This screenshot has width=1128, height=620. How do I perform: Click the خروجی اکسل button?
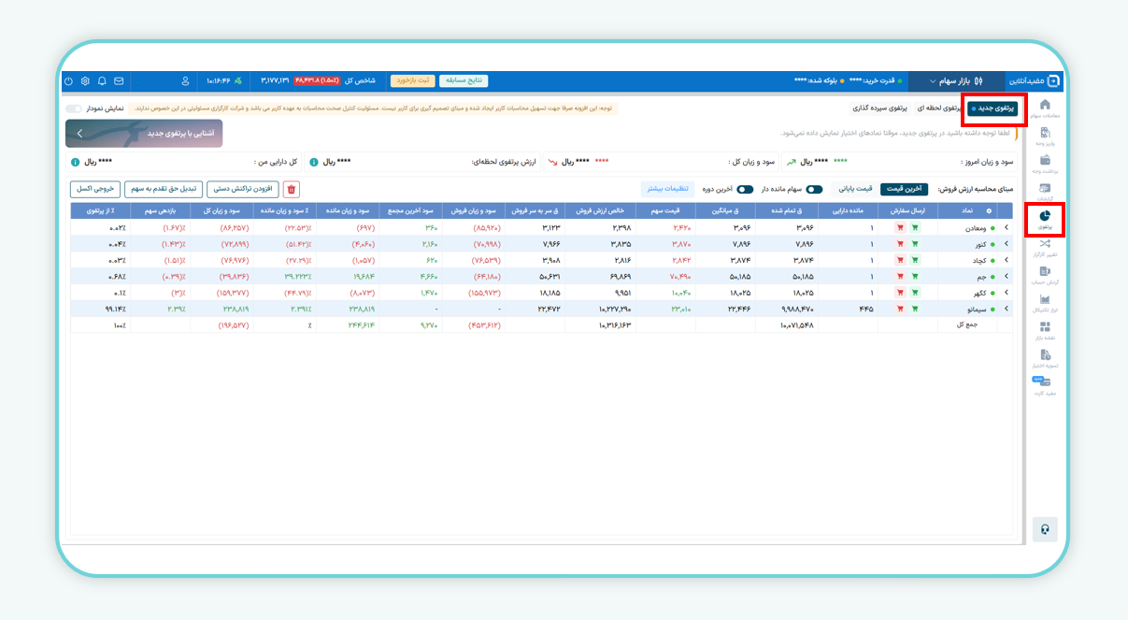click(94, 189)
